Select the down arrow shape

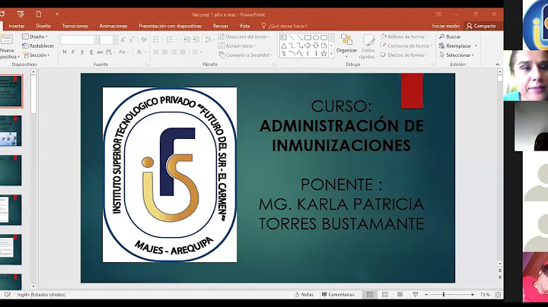[316, 46]
